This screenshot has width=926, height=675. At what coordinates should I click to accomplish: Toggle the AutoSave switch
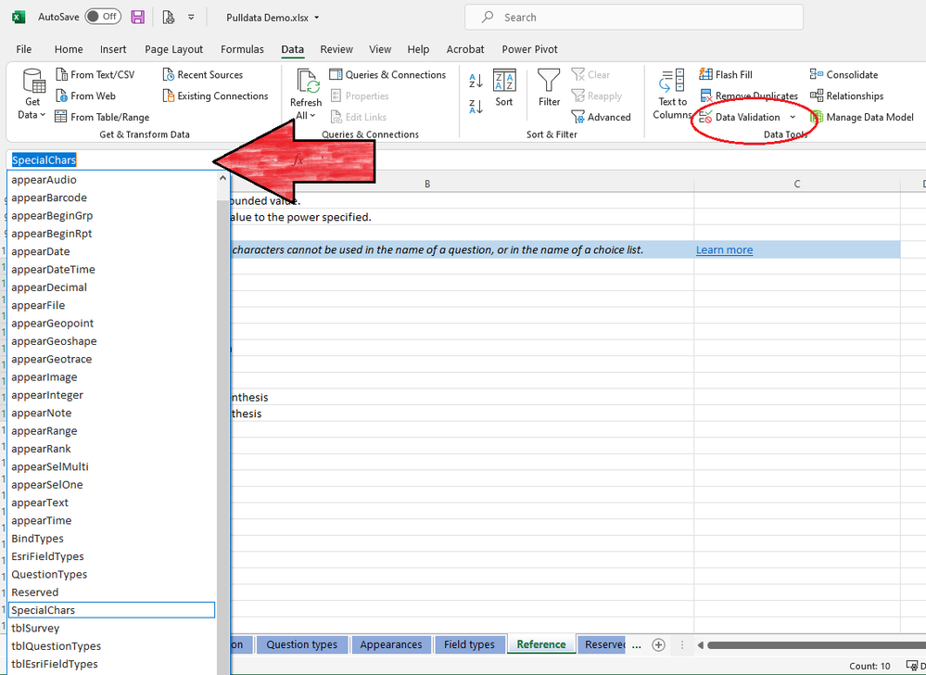[103, 17]
